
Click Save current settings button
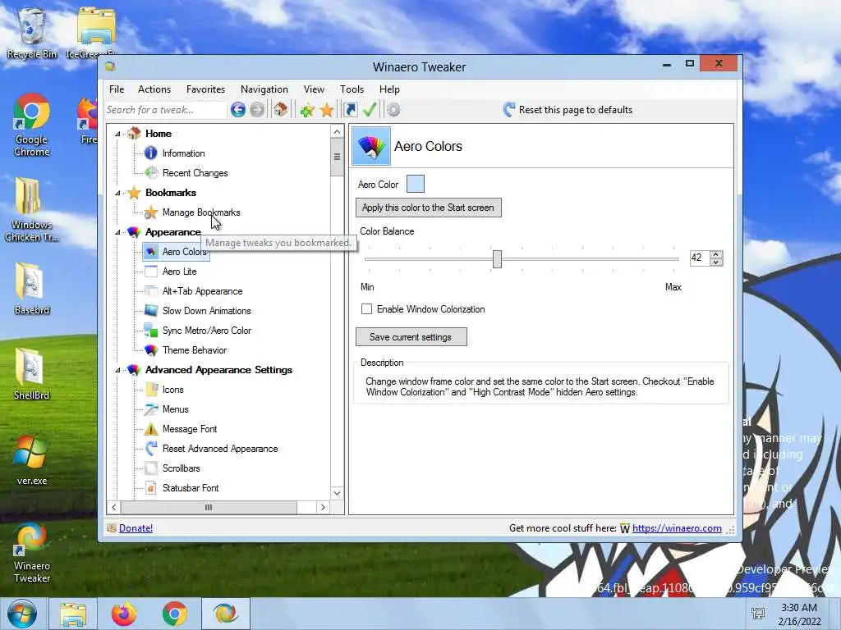click(411, 337)
